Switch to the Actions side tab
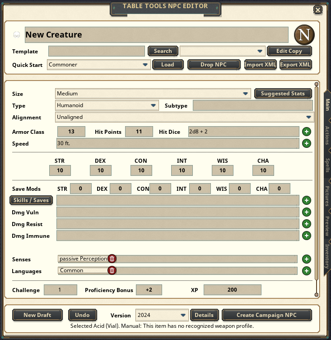331x340 pixels. tap(327, 136)
